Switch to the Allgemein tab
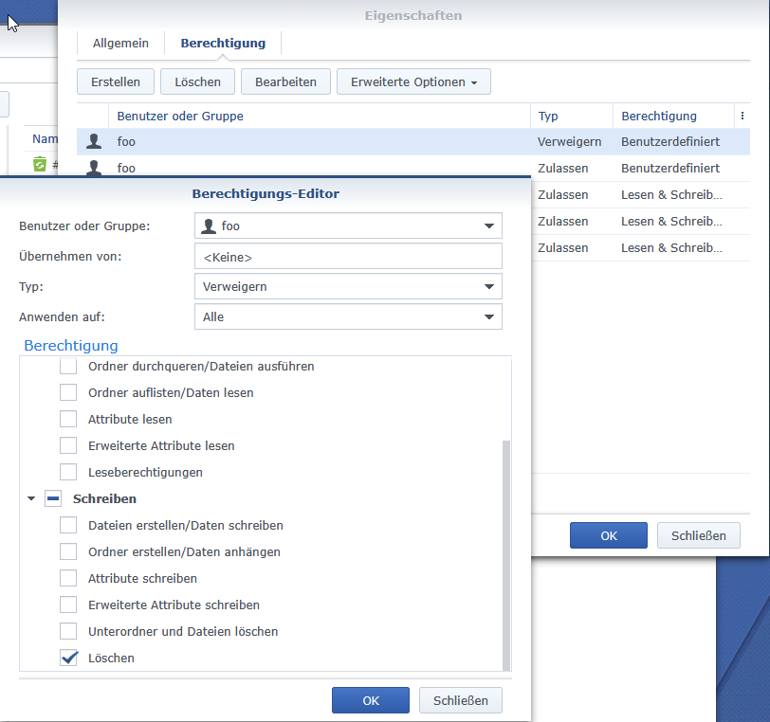The image size is (770, 722). 120,43
